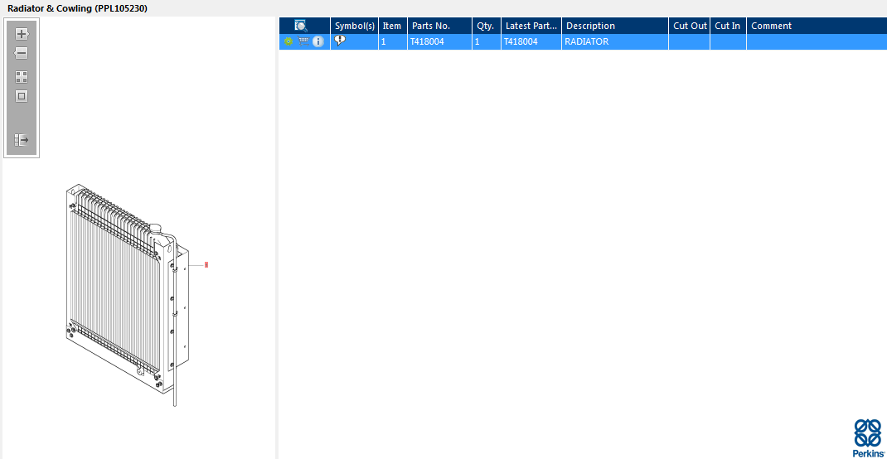Screen dimensions: 887x459
Task: Open the info icon for part T418004
Action: click(x=318, y=41)
